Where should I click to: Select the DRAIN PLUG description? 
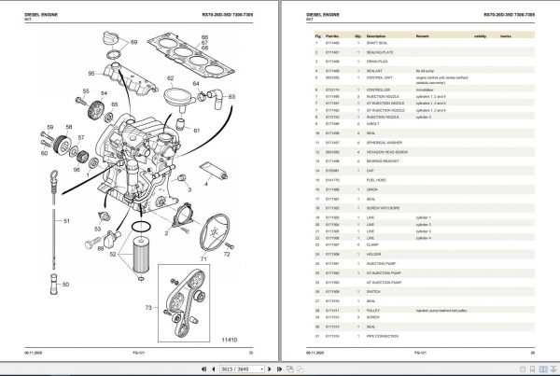377,62
